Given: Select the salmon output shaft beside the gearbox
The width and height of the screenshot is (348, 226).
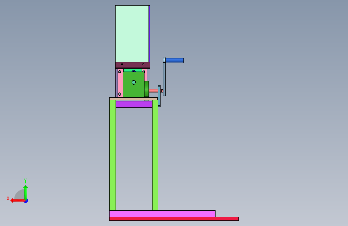Looking at the screenshot, I should coord(153,90).
